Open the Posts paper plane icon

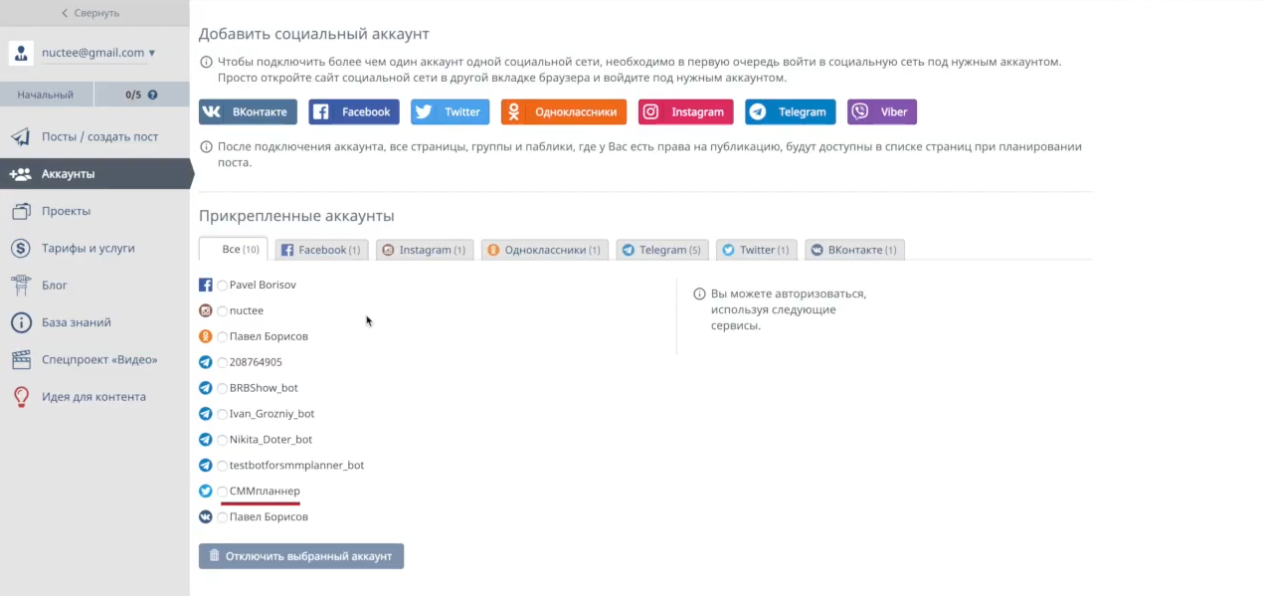tap(20, 137)
